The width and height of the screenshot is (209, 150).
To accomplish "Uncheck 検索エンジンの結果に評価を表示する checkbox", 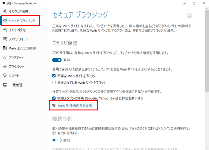I will [54, 98].
